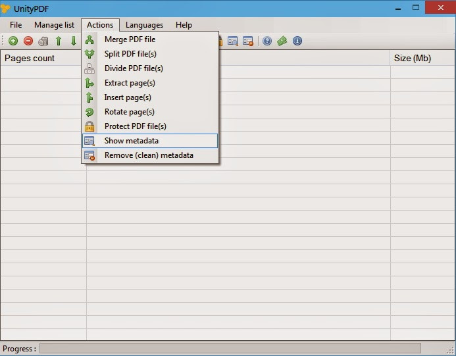Click the show metadata toolbar icon
Viewport: 456px width, 356px height.
(233, 41)
